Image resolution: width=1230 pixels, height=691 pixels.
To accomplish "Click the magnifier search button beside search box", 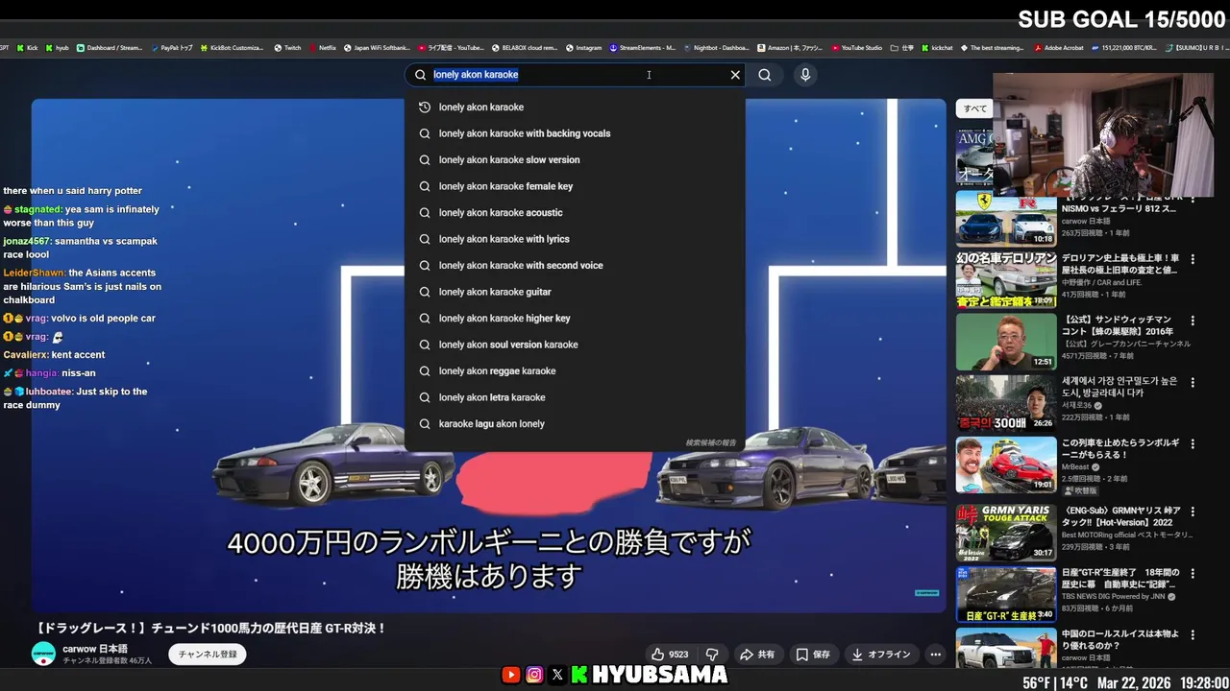I will pyautogui.click(x=765, y=75).
